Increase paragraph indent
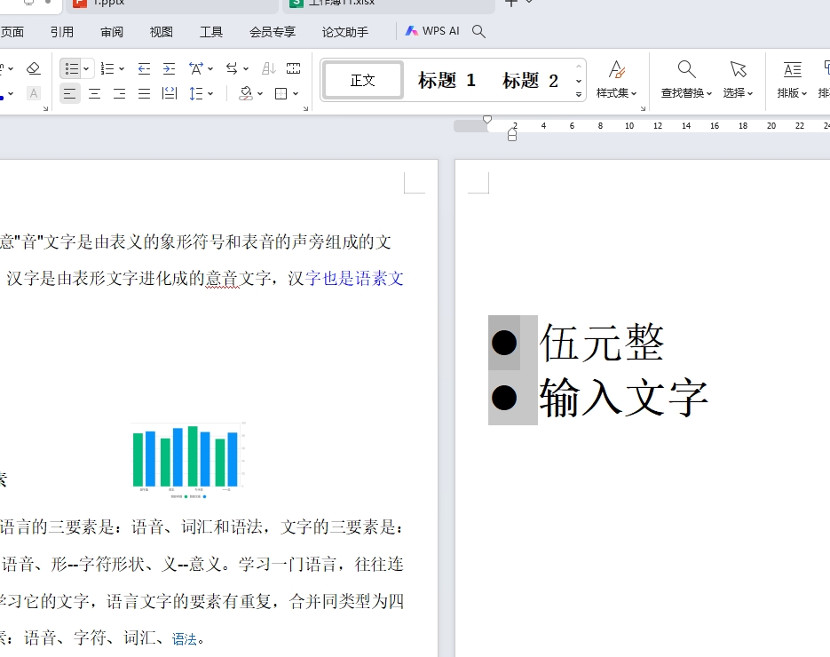Screen dimensions: 830x657 point(169,68)
